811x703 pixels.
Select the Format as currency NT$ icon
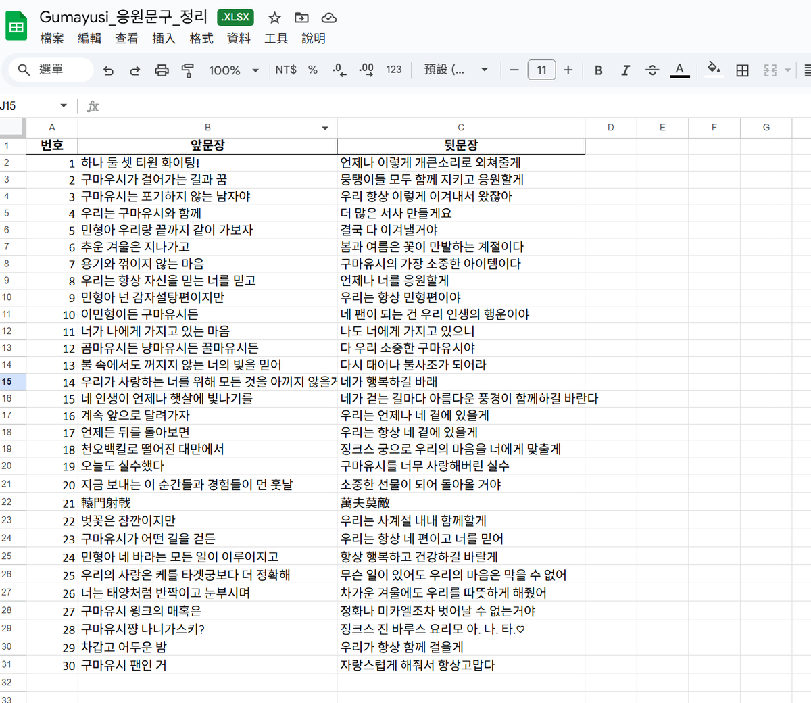click(287, 70)
